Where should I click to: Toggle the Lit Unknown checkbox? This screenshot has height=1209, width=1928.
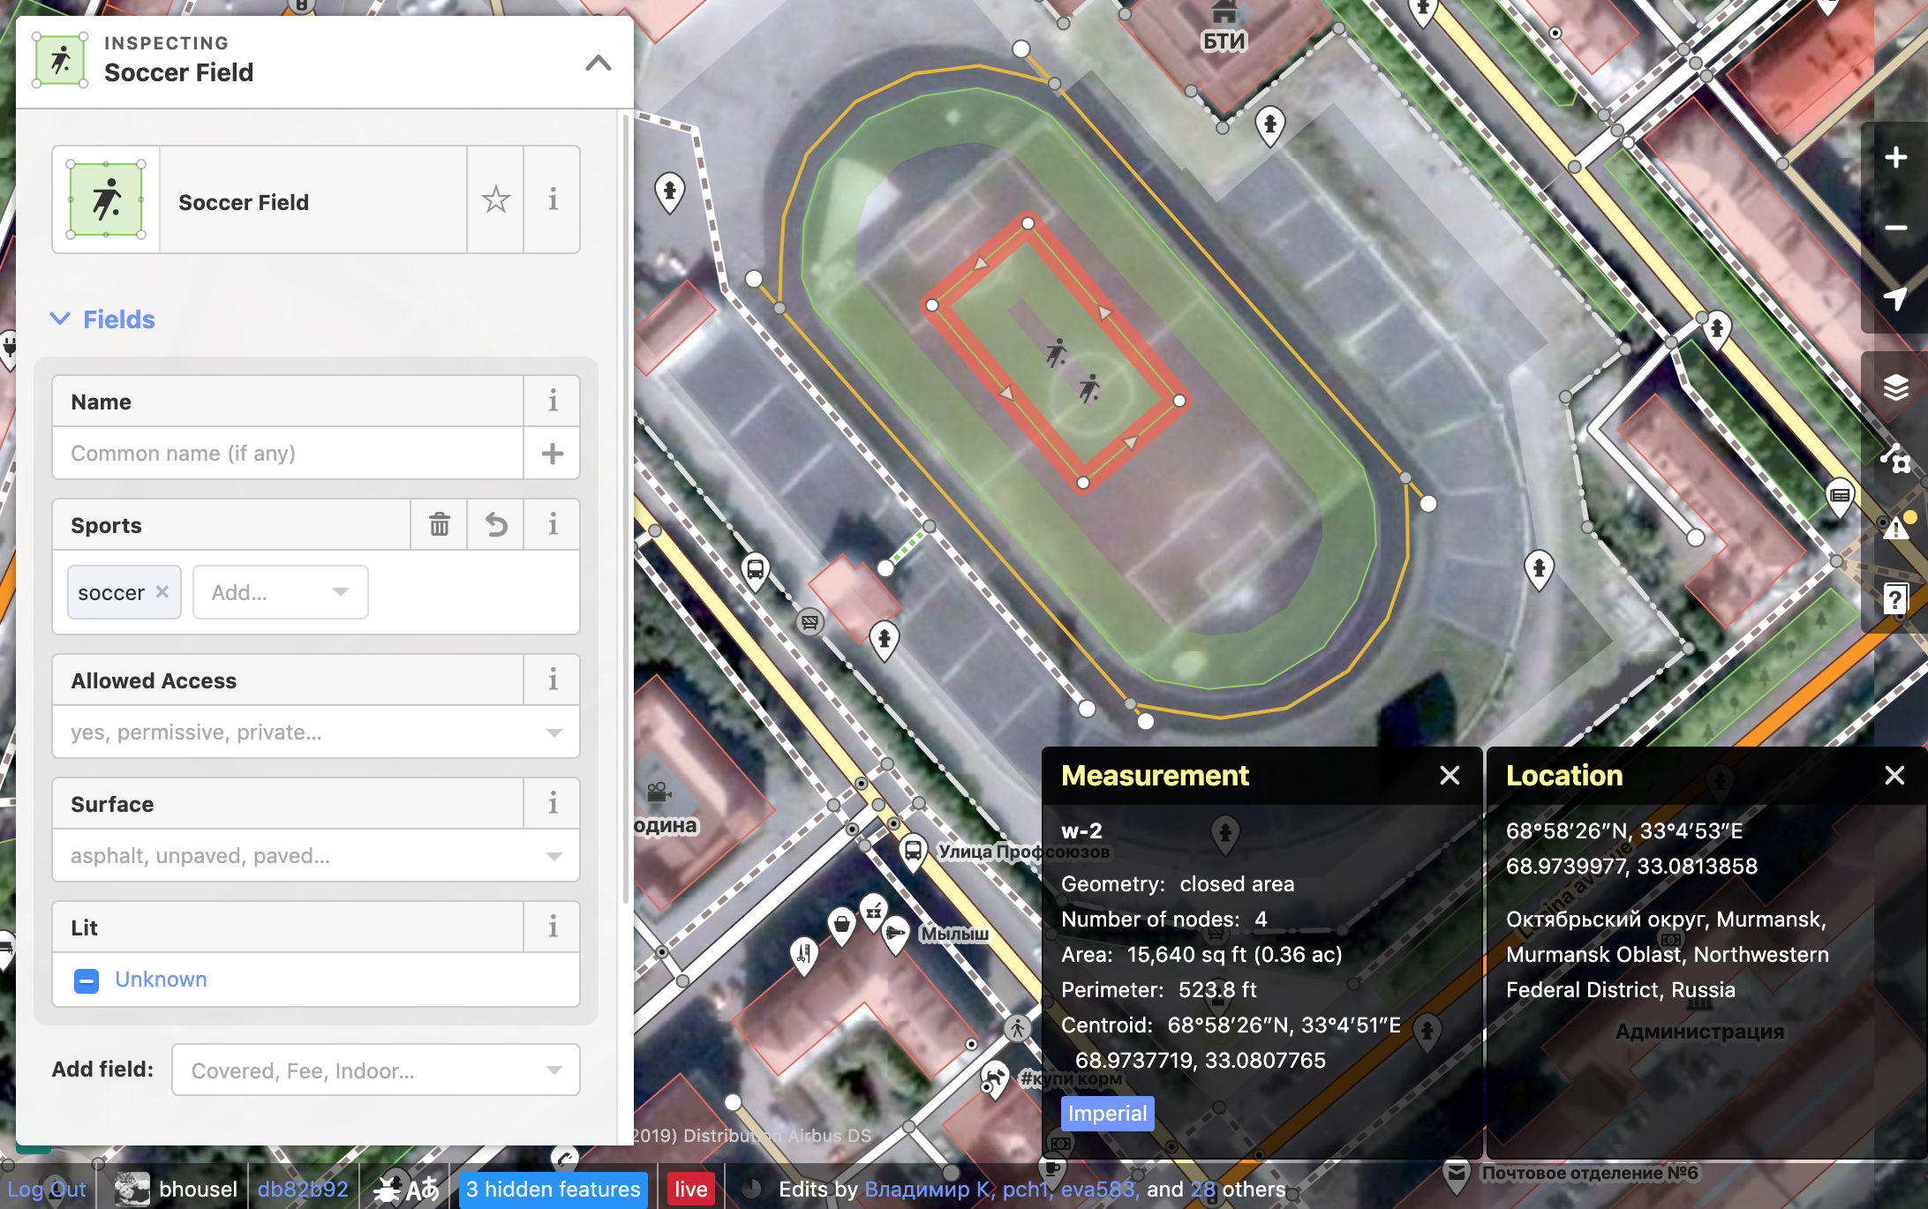[x=87, y=980]
